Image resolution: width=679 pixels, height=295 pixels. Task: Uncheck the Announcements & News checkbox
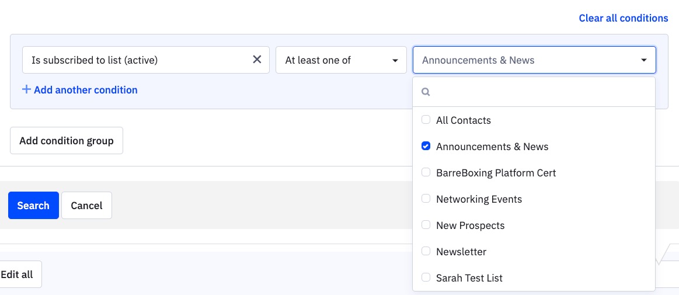click(x=426, y=146)
